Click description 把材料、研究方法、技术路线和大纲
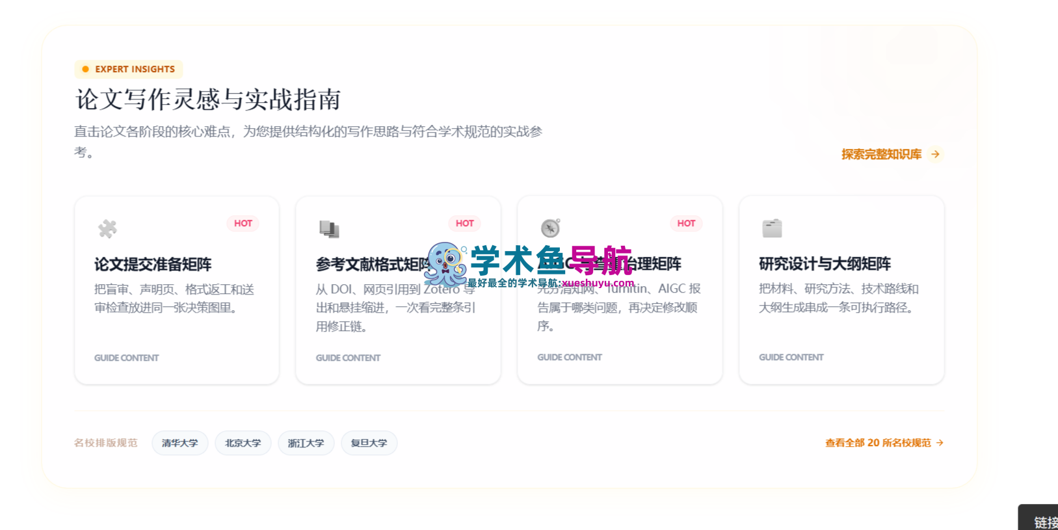 click(839, 298)
